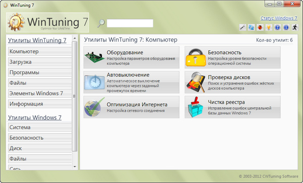Click '© 2003-2012 CWTuning Software' footer text

tap(269, 176)
